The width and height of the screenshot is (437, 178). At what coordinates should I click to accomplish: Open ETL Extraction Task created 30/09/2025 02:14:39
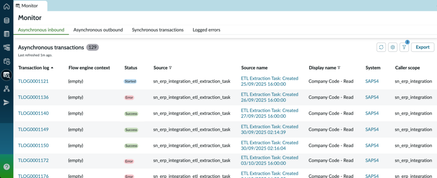[x=269, y=129]
